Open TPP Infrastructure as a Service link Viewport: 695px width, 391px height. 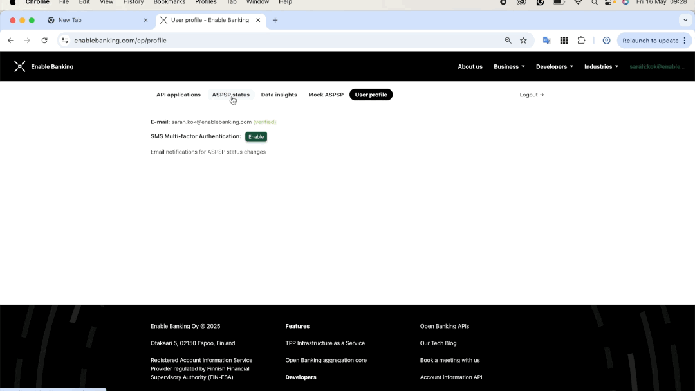click(x=325, y=343)
